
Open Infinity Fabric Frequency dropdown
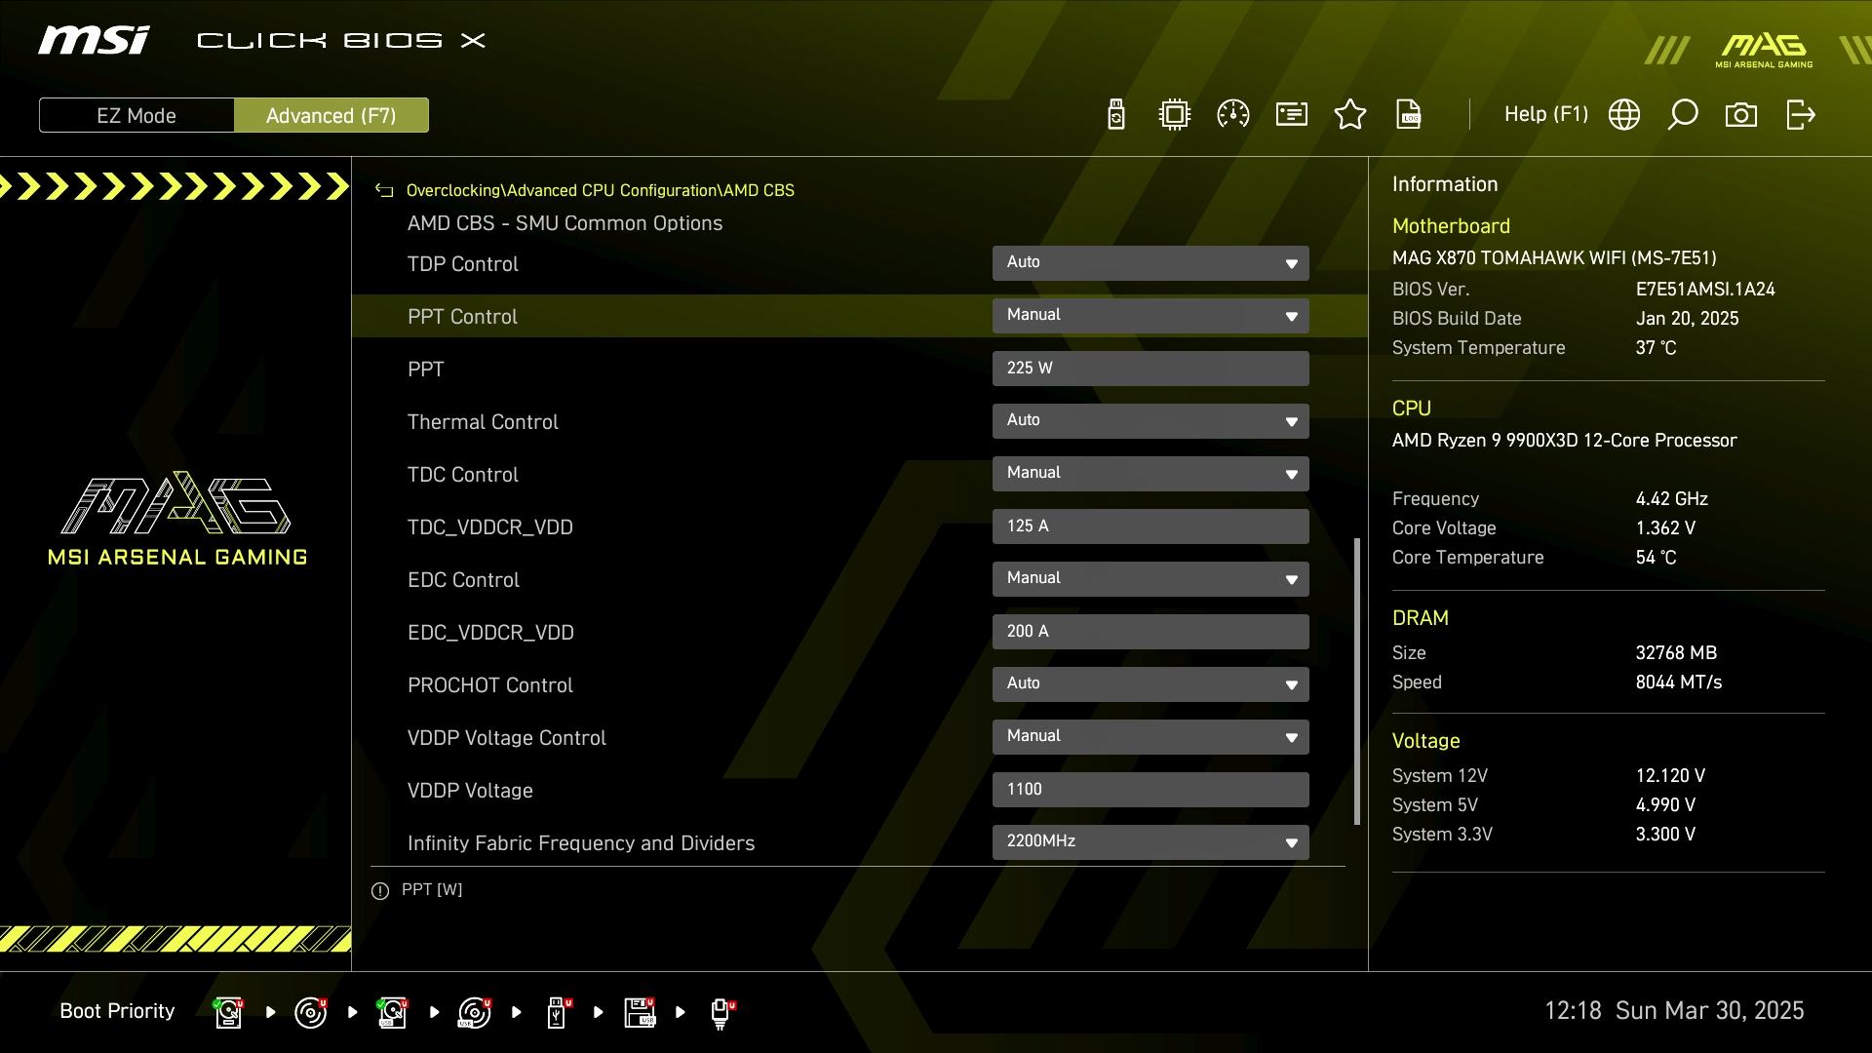pos(1150,842)
